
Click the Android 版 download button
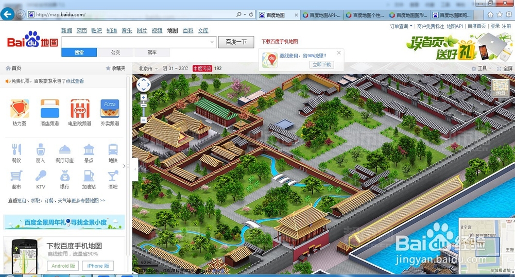click(x=63, y=266)
